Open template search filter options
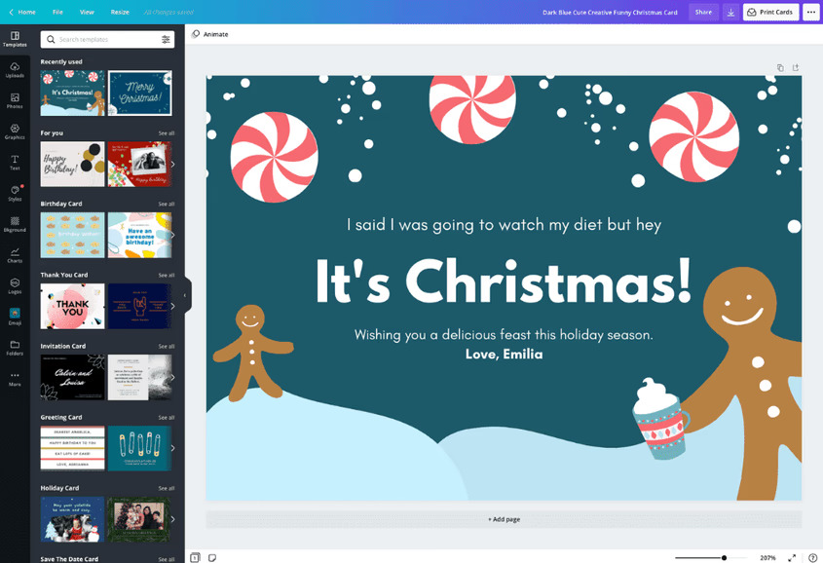This screenshot has width=823, height=563. click(166, 39)
